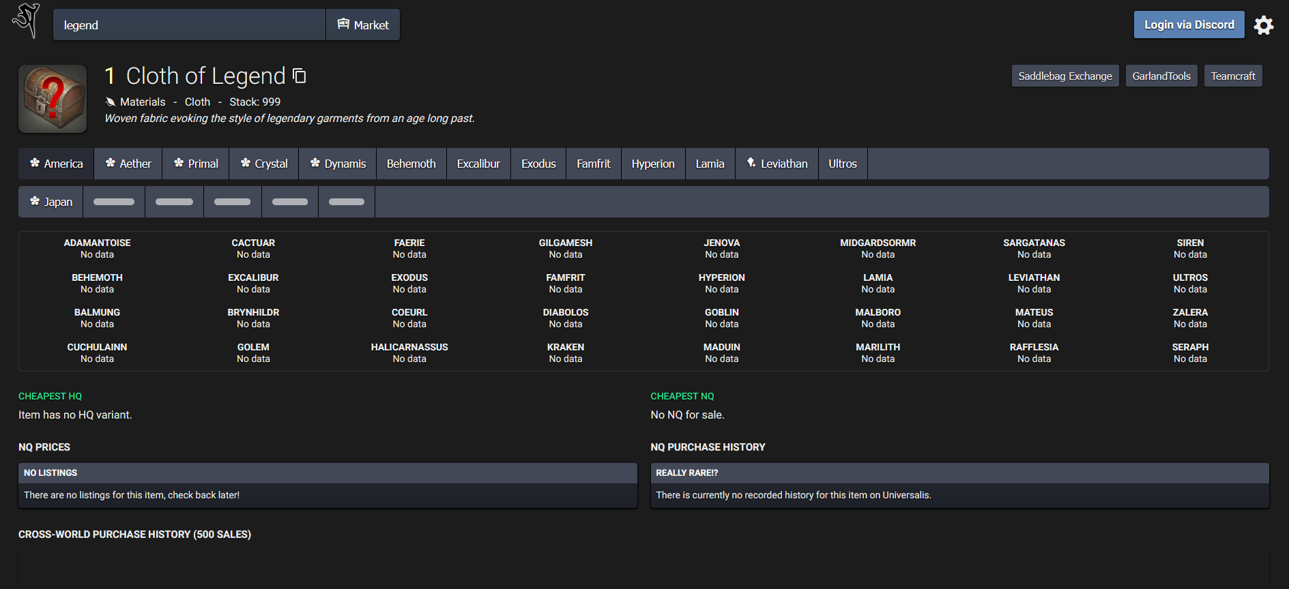Screen dimensions: 1289x589
Task: Click the "Materials" category label
Action: (143, 102)
